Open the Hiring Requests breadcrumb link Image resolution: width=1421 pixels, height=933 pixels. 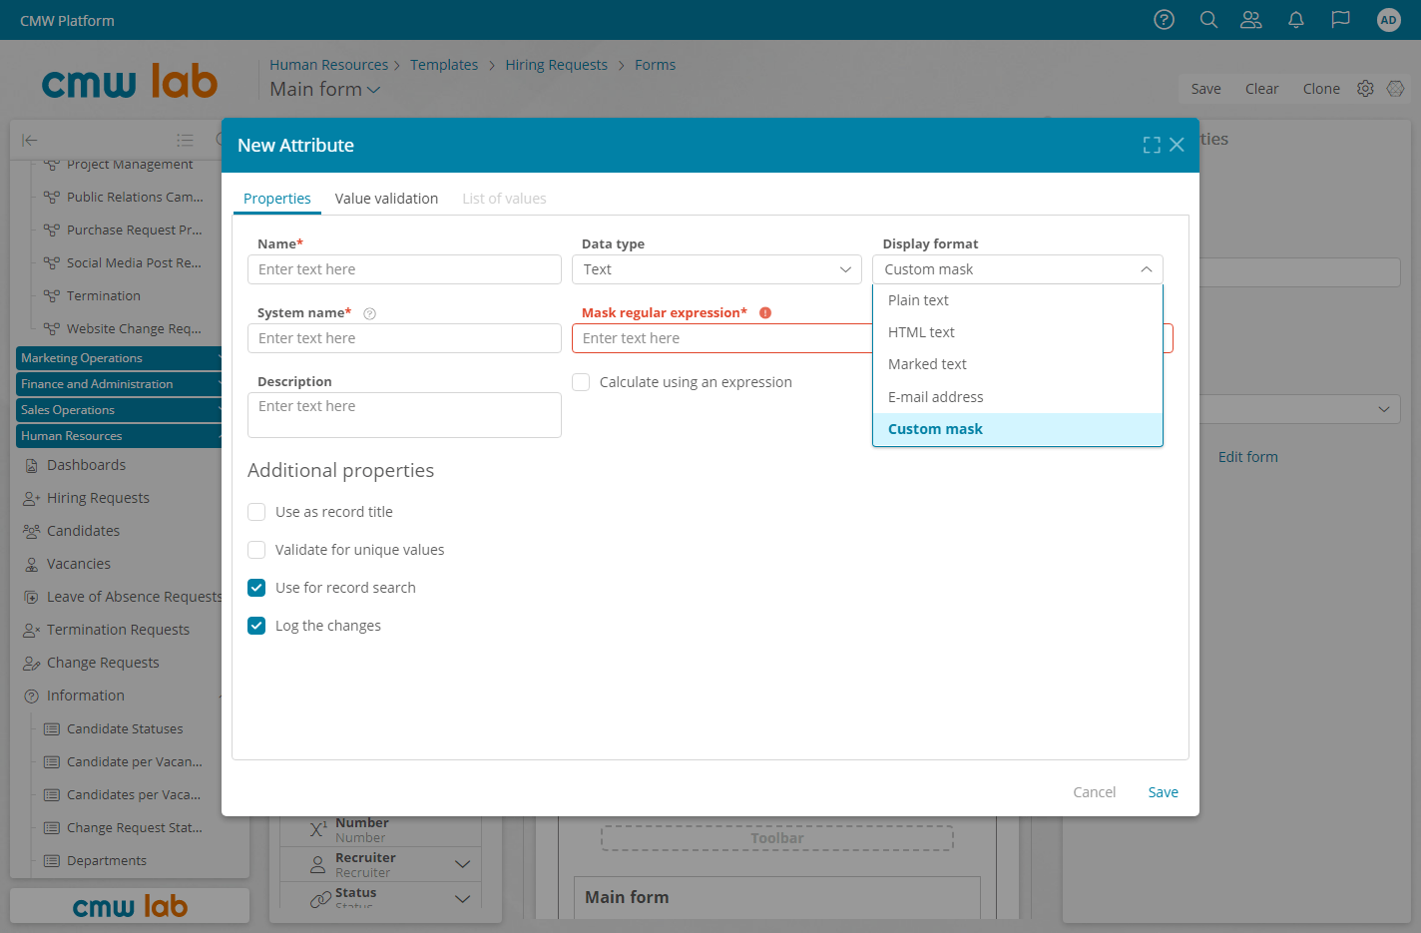tap(556, 65)
